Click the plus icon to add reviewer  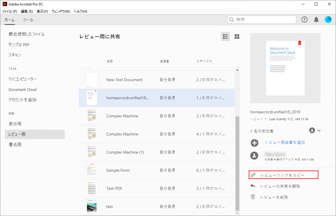(254, 143)
